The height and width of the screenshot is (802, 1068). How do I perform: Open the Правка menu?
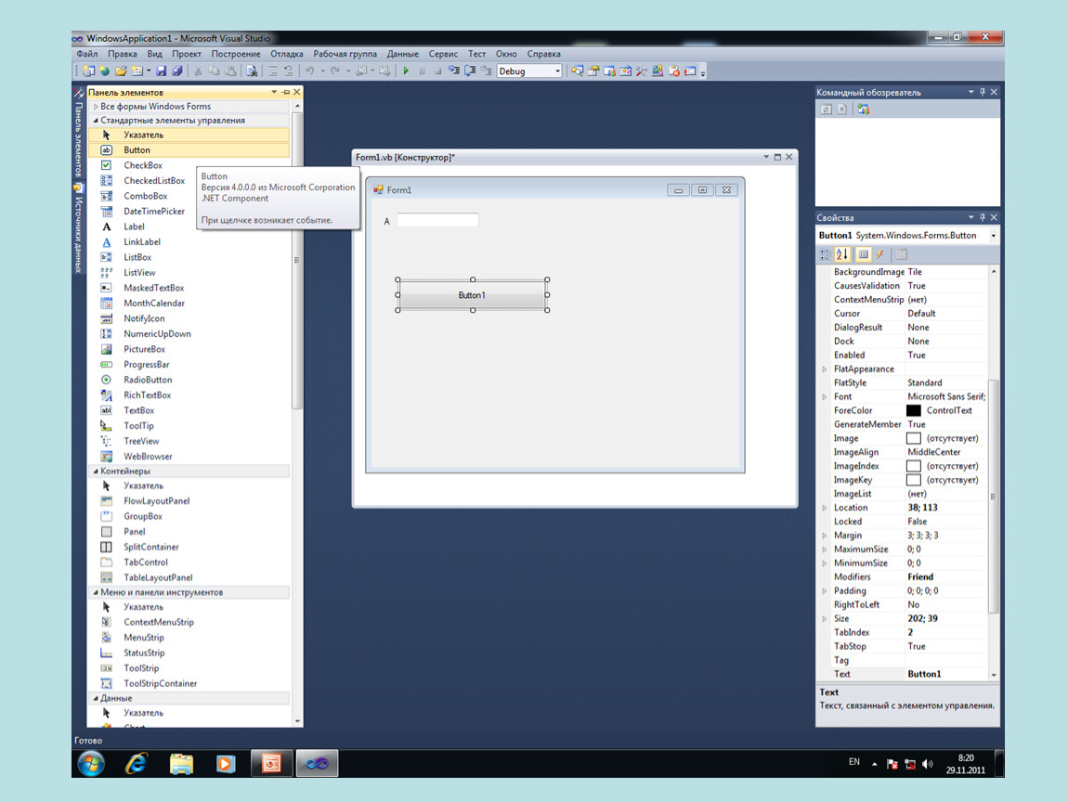pyautogui.click(x=122, y=54)
